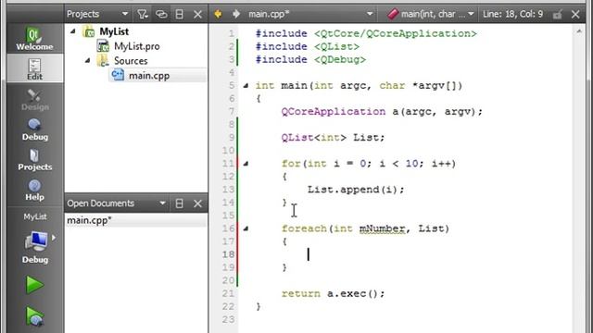
Task: Start debugging with the bug-arrow button
Action: point(35,316)
